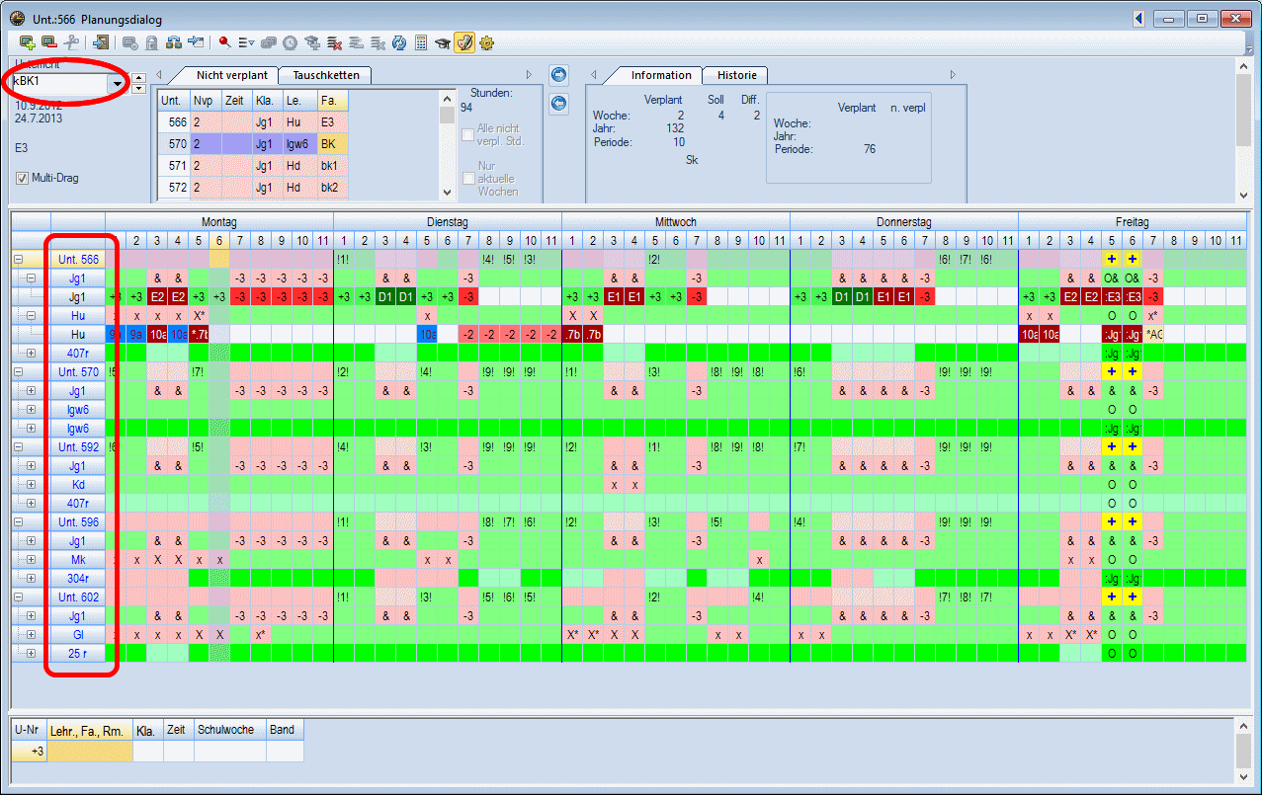The height and width of the screenshot is (795, 1262).
Task: Click the clock icon in toolbar
Action: point(290,42)
